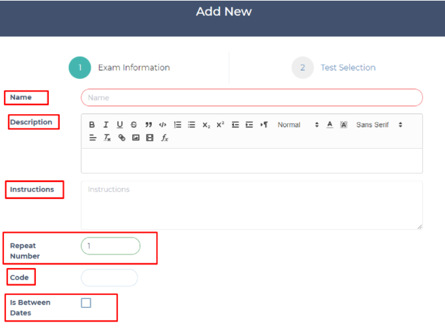Click the strikethrough icon
This screenshot has width=445, height=332.
coord(134,125)
